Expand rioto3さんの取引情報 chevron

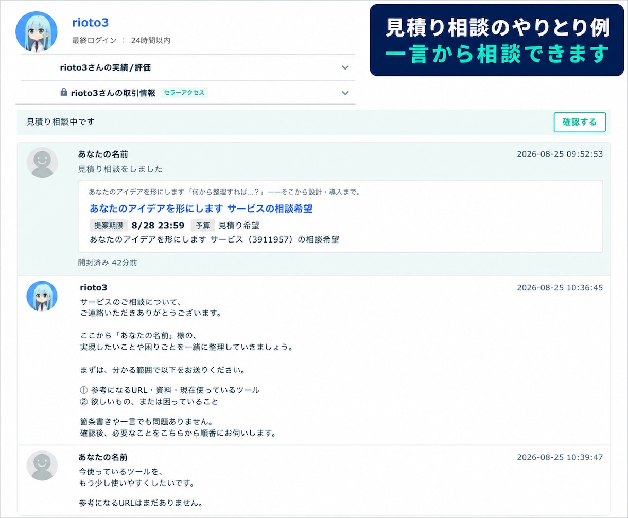coord(345,93)
